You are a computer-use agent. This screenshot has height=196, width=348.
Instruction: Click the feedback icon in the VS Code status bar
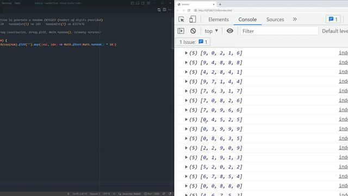pyautogui.click(x=164, y=194)
